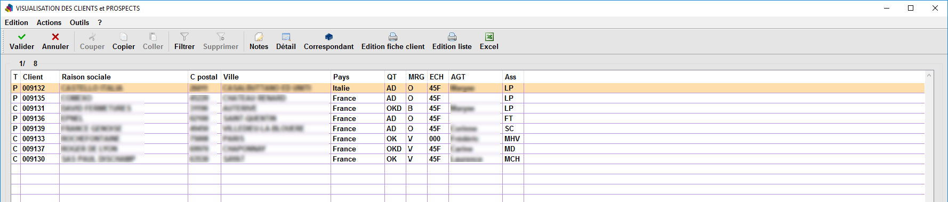Sort by the Client column header
The image size is (948, 202).
[x=40, y=77]
